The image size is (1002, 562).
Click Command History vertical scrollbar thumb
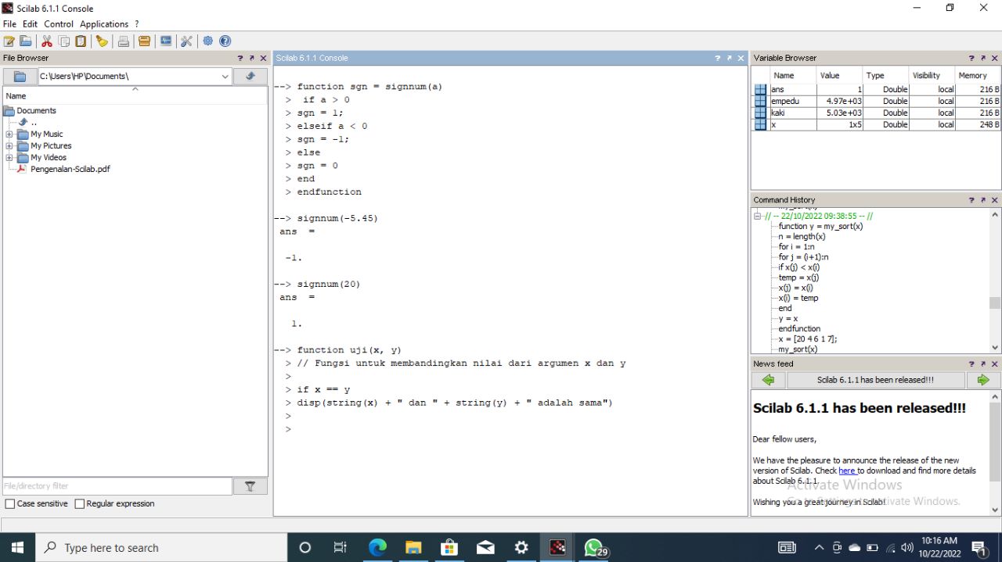coord(995,303)
